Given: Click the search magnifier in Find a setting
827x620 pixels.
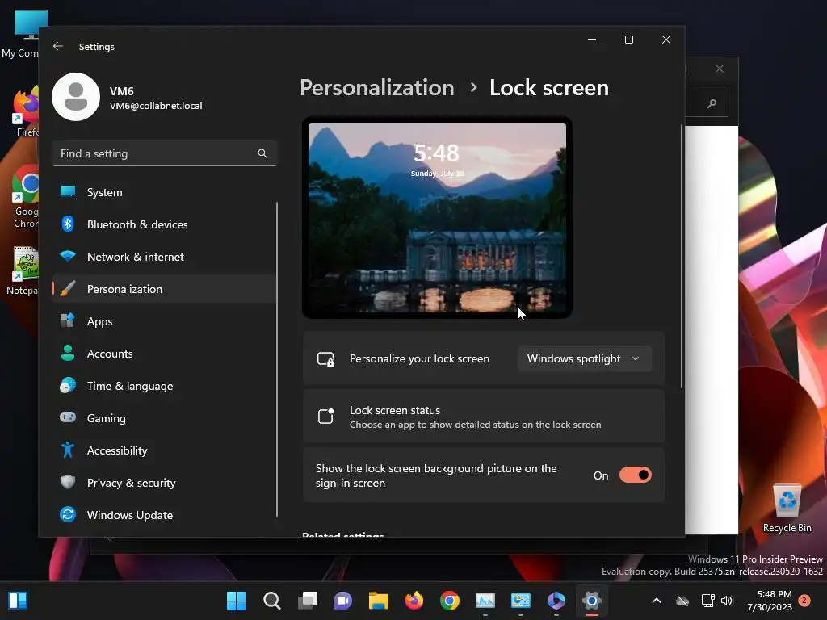Looking at the screenshot, I should tap(262, 153).
